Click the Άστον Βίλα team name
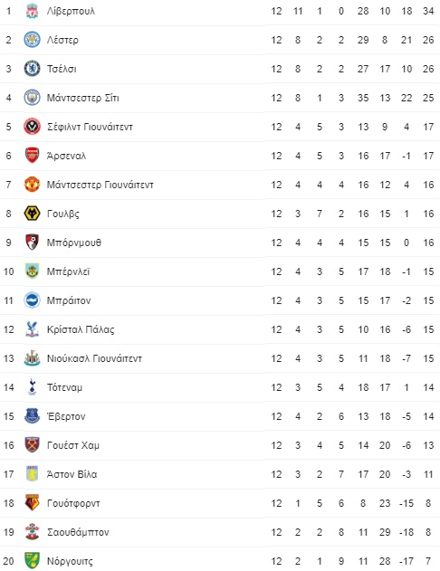This screenshot has height=571, width=440. coord(72,474)
